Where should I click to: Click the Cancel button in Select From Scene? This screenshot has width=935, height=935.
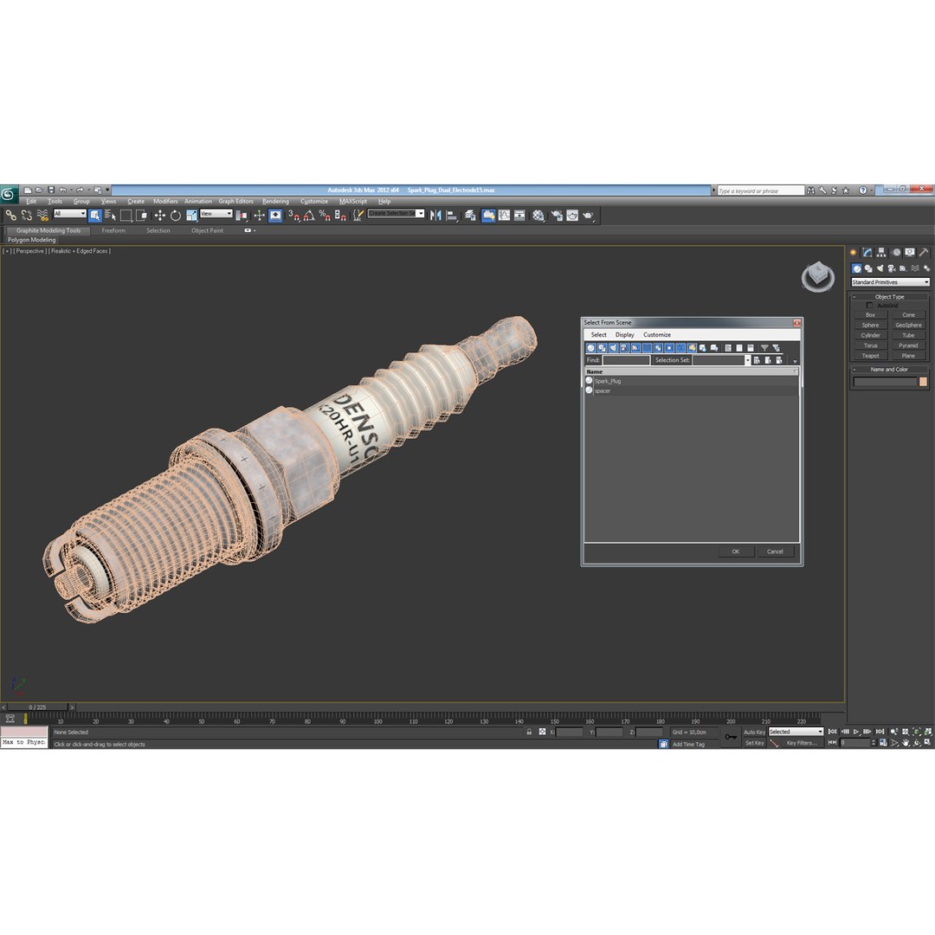[775, 551]
